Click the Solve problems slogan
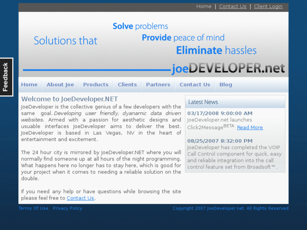This screenshot has width=307, height=230. tap(140, 26)
